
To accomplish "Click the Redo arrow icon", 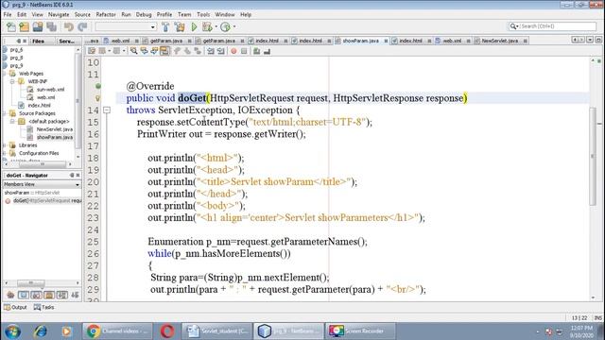I will pyautogui.click(x=82, y=27).
